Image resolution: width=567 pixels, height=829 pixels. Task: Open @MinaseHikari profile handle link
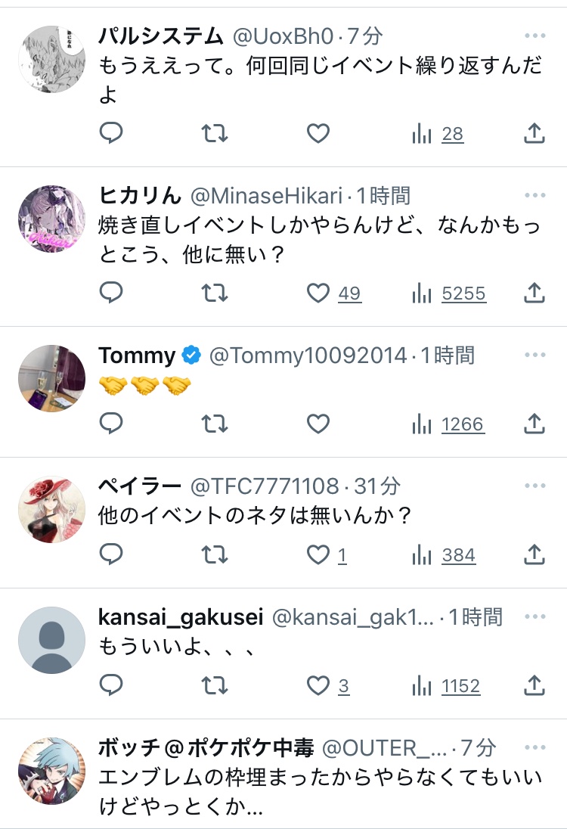coord(267,196)
